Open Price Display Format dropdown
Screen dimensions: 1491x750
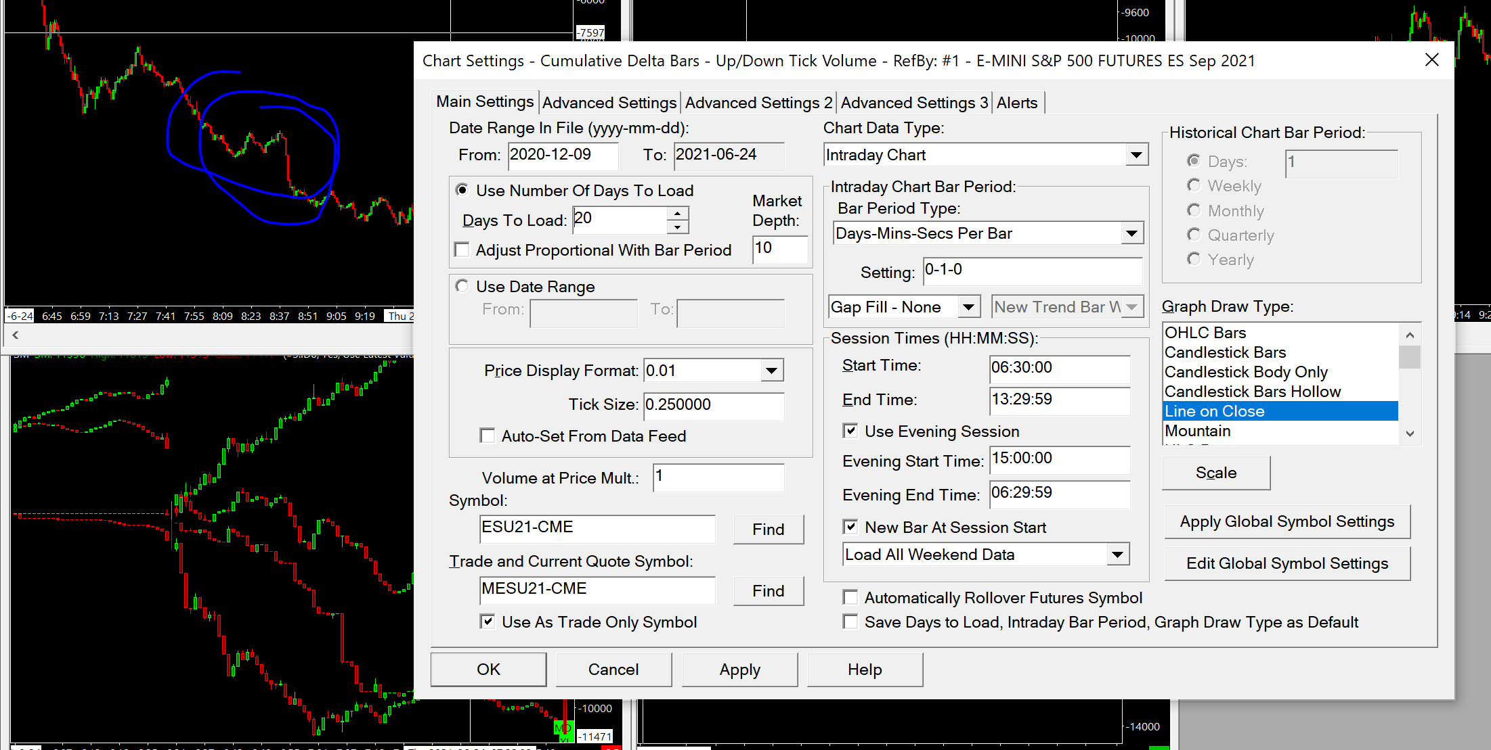click(771, 371)
